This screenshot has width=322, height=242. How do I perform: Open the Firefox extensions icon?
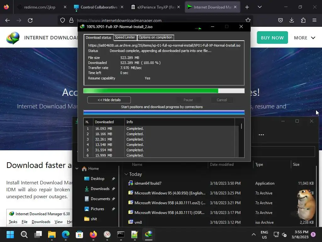tap(303, 20)
